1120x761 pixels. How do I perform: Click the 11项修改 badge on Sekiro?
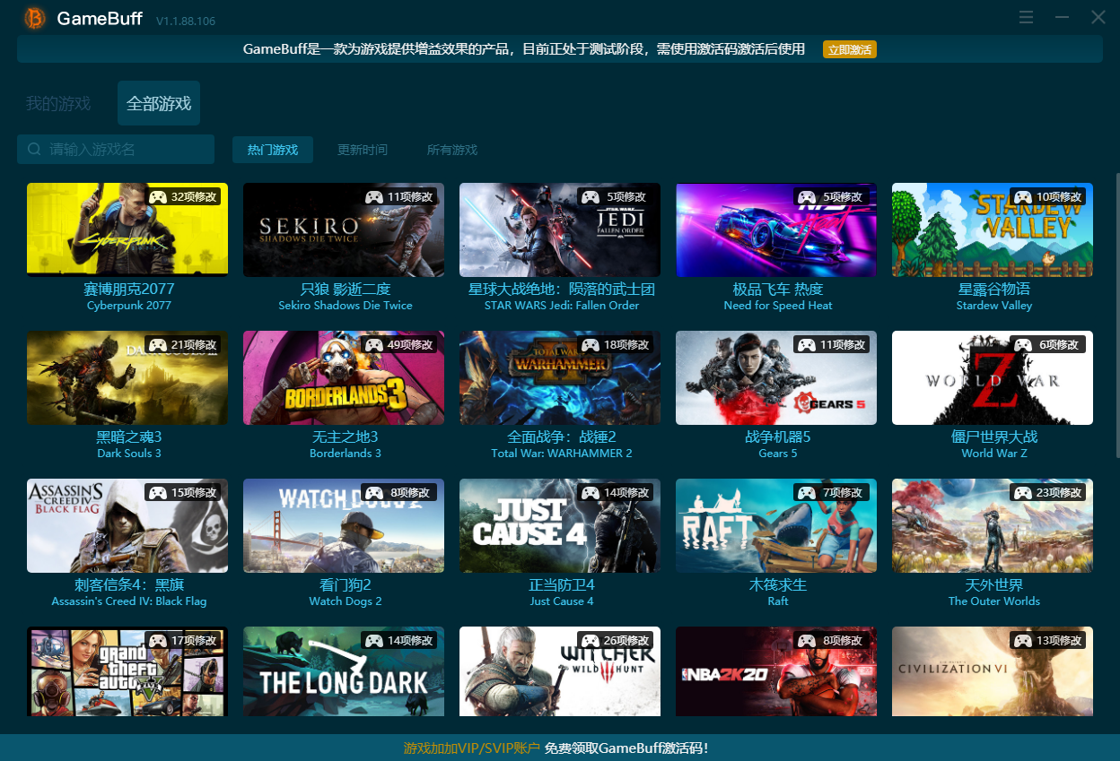click(x=399, y=196)
